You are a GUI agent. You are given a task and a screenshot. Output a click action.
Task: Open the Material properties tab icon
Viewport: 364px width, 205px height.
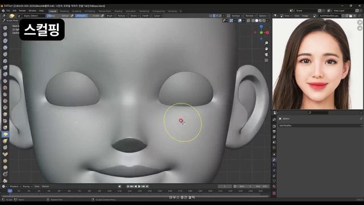point(274,186)
